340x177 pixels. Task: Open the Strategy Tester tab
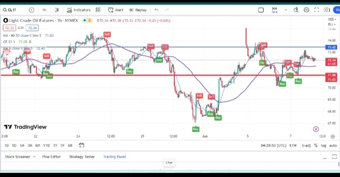click(x=82, y=157)
